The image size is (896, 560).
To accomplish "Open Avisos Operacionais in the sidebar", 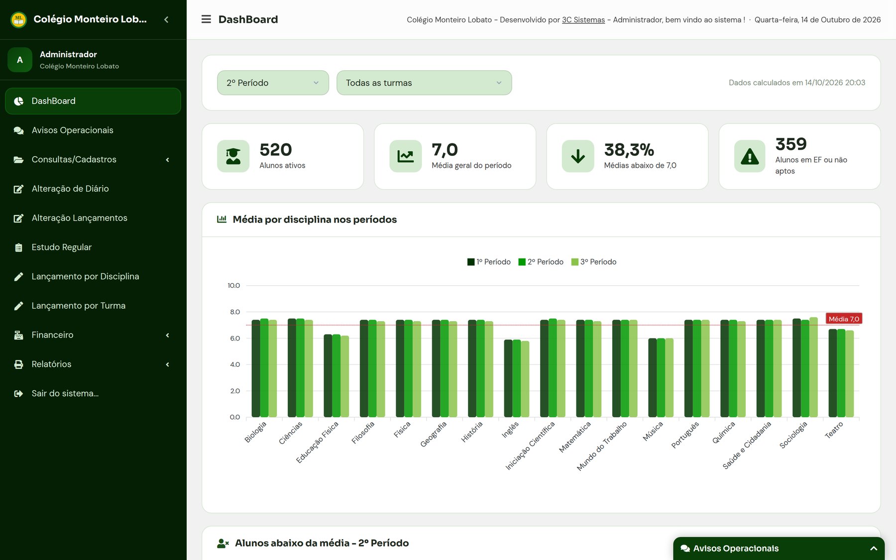I will pyautogui.click(x=93, y=130).
